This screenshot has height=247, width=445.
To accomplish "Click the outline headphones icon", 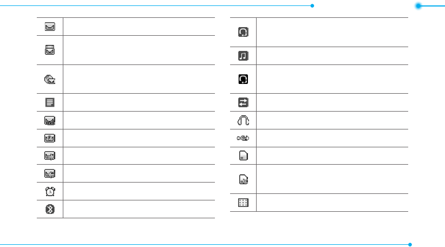I will click(243, 120).
